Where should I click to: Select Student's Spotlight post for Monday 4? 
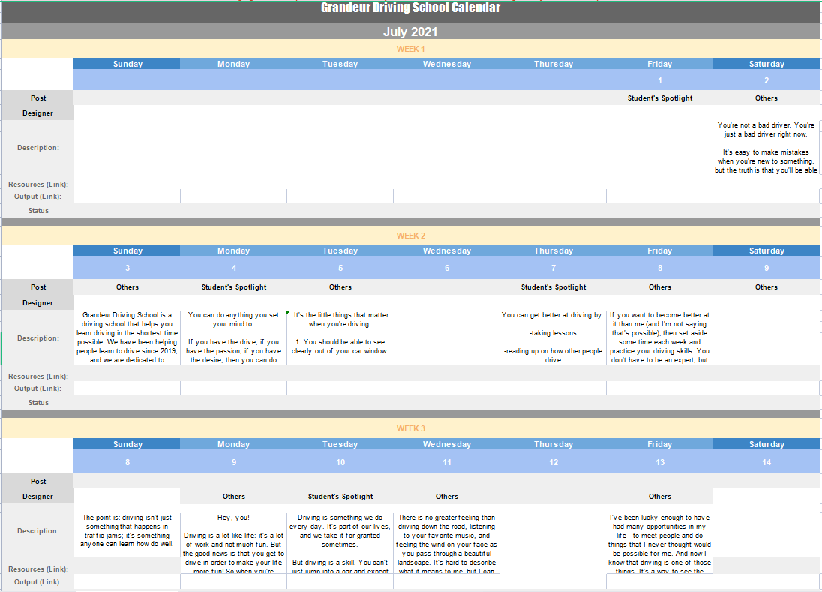[x=234, y=287]
